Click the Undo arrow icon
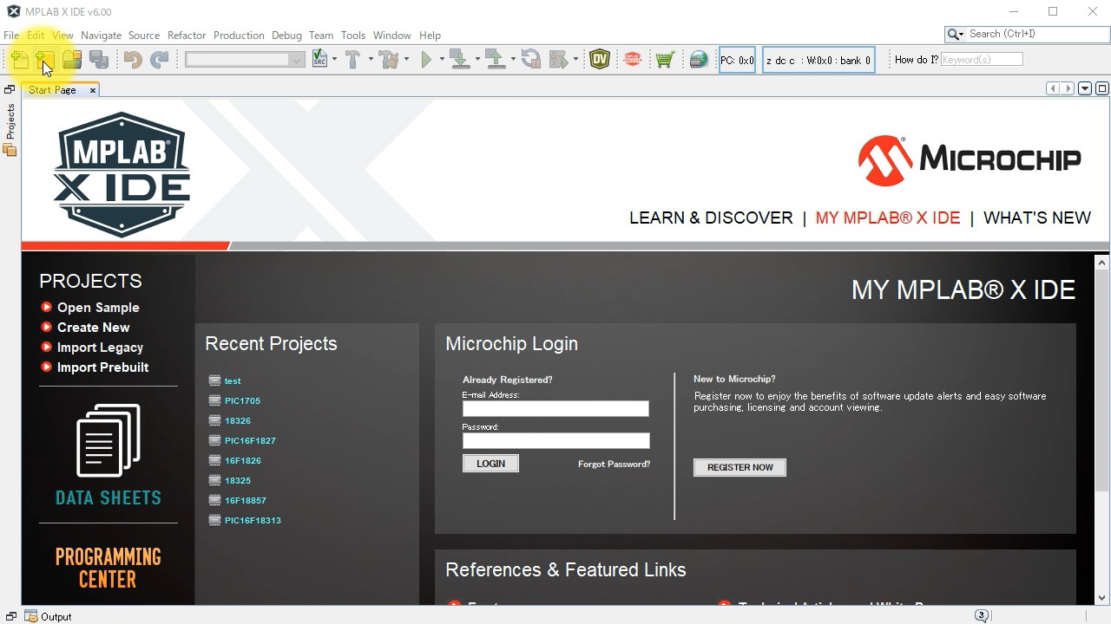Screen dimensions: 1111x624 click(x=133, y=59)
